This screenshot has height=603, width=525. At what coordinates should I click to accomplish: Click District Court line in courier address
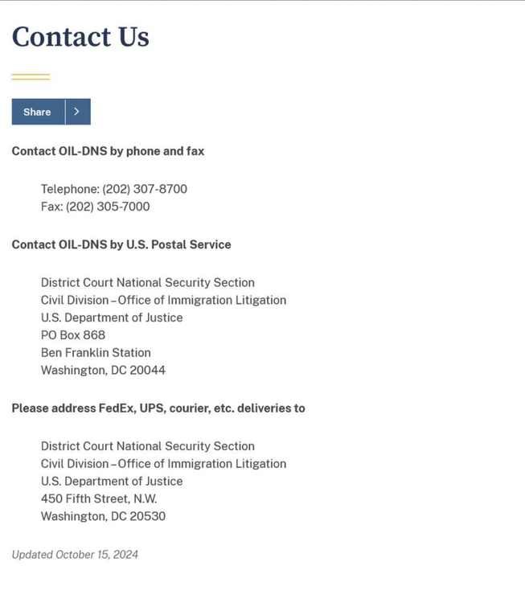tap(148, 446)
